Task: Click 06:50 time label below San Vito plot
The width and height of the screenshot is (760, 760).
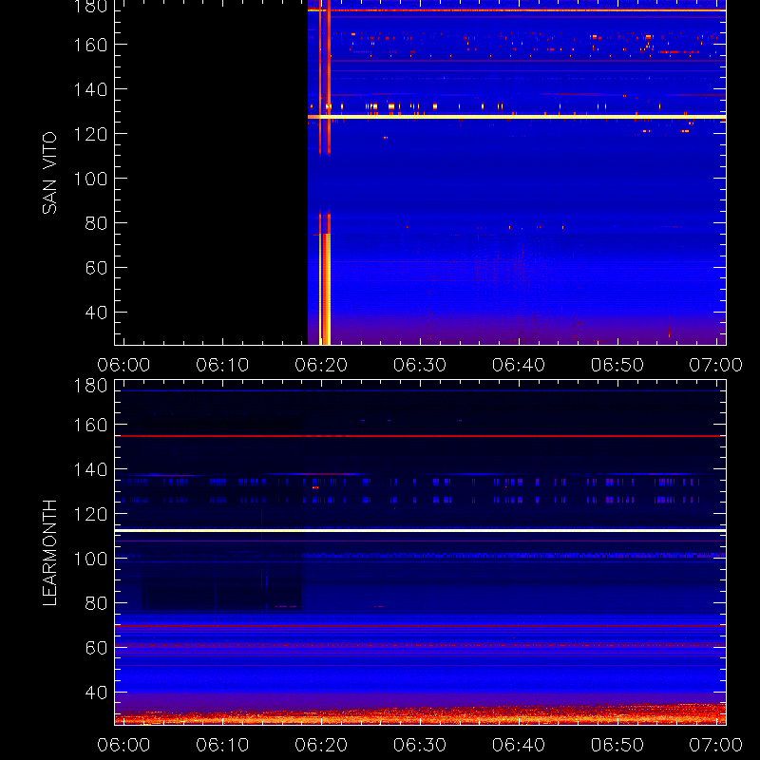Action: coord(617,365)
